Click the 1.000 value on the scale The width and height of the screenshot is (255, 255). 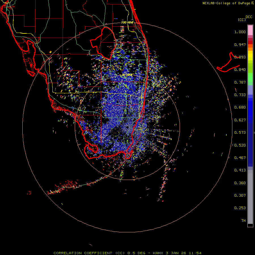(x=240, y=32)
